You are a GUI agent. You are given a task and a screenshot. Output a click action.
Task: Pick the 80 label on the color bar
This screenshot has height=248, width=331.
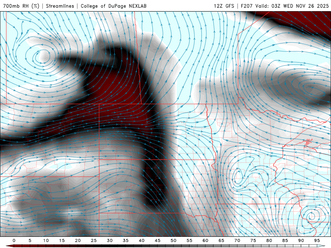(x=269, y=241)
